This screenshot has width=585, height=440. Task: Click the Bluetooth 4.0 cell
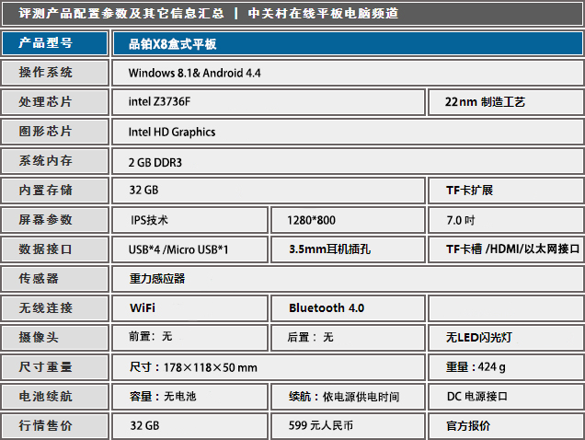tap(348, 308)
